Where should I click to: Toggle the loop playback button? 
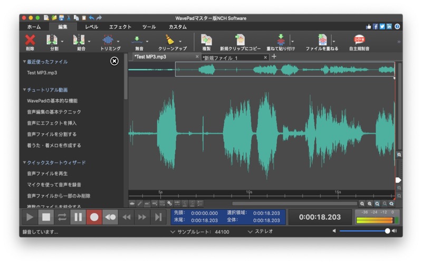tap(62, 217)
